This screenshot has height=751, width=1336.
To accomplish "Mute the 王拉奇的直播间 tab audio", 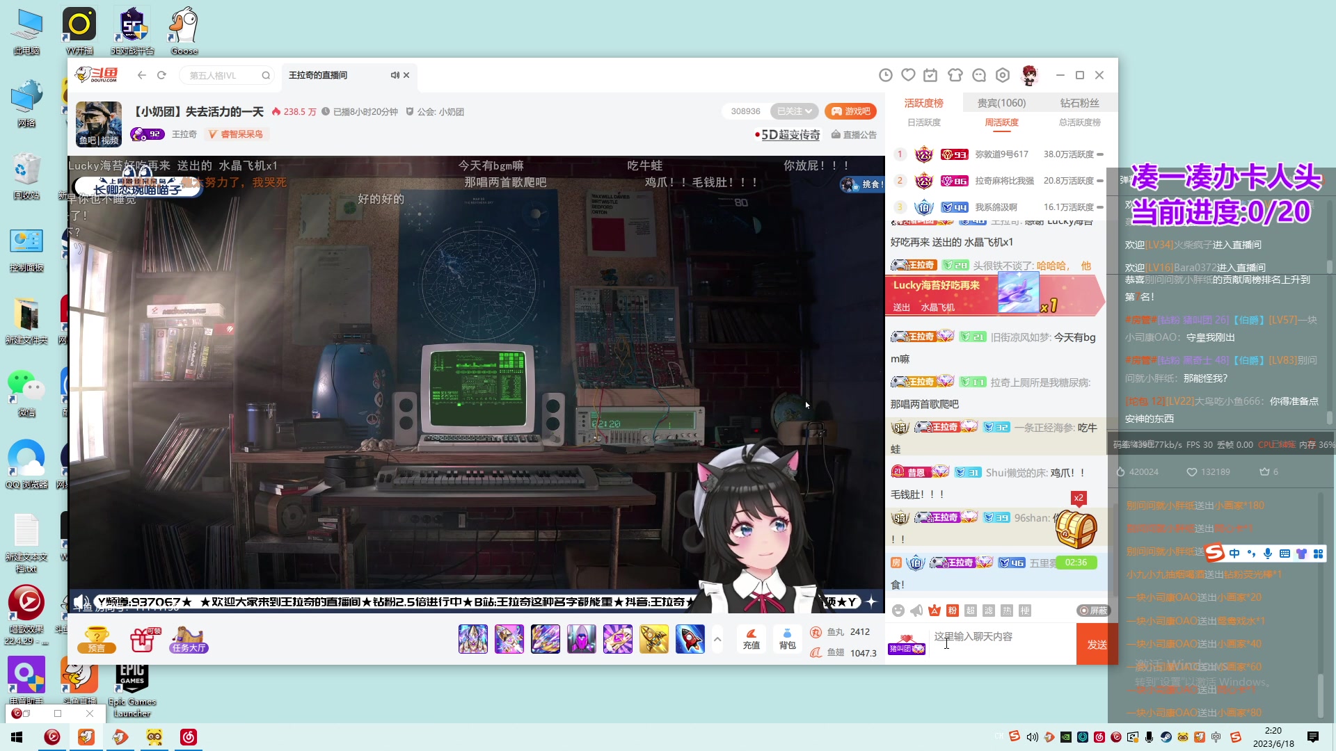I will click(395, 75).
